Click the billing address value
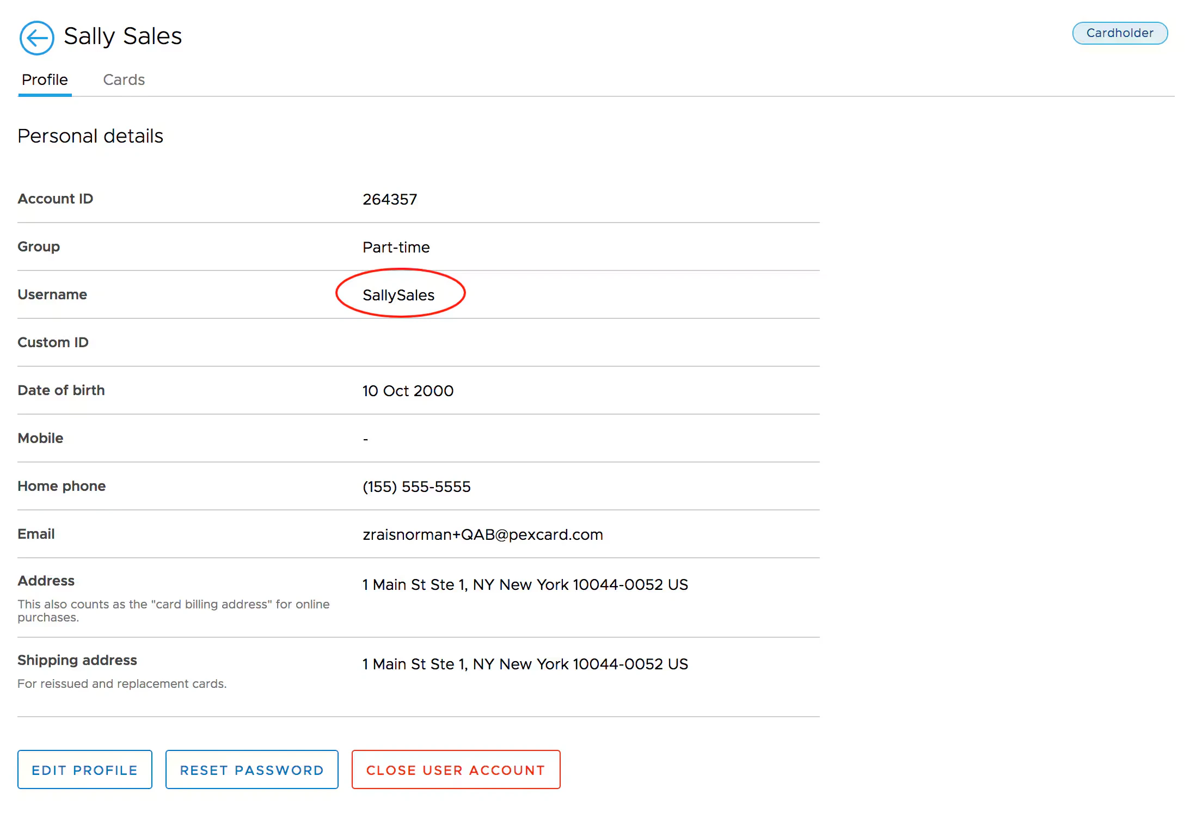This screenshot has height=813, width=1190. (525, 584)
